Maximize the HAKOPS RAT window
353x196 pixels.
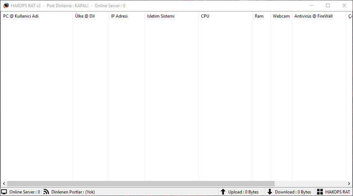click(x=328, y=6)
